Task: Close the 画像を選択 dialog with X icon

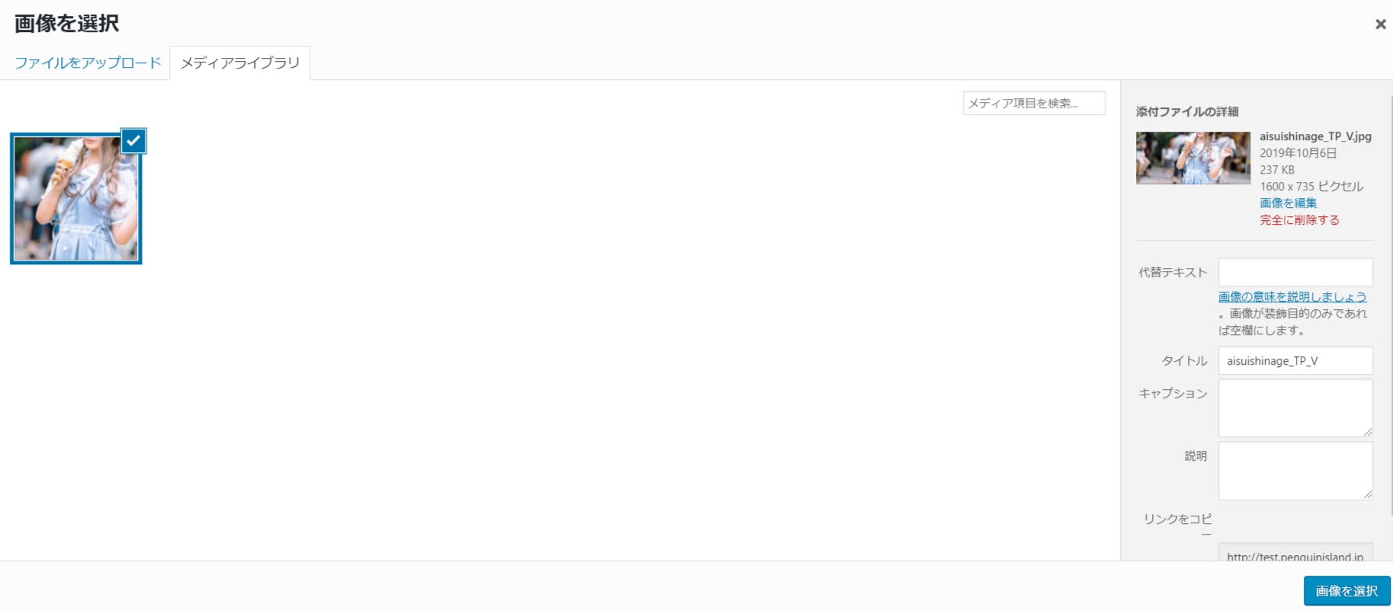Action: (x=1380, y=24)
